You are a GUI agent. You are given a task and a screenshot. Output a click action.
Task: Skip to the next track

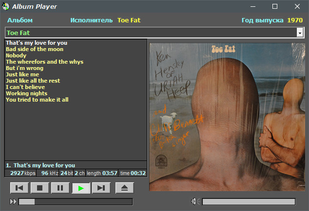coord(101,188)
